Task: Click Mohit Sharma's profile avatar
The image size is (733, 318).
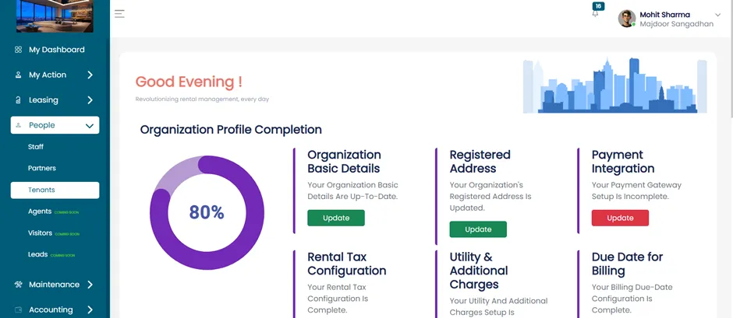Action: tap(626, 19)
